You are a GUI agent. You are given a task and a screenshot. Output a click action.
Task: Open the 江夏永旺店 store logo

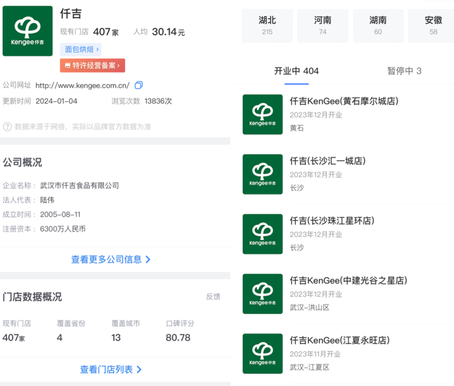tap(262, 354)
